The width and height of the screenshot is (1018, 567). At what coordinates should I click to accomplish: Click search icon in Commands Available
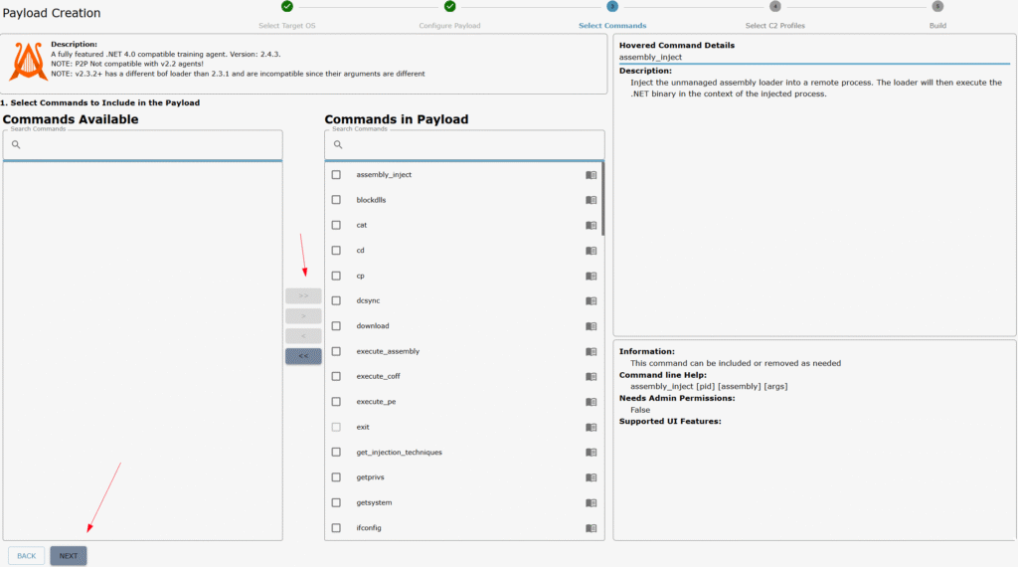[16, 144]
